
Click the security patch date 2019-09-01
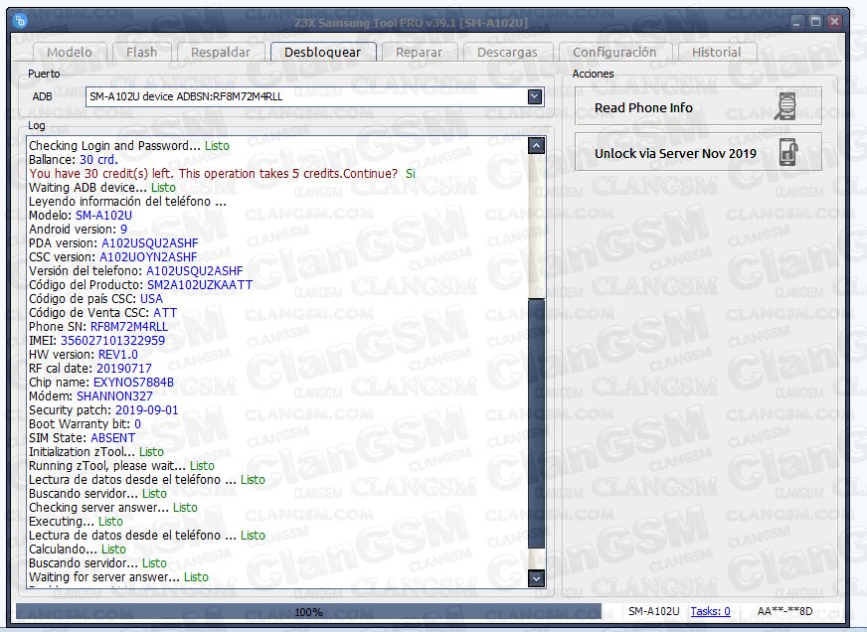click(x=146, y=410)
